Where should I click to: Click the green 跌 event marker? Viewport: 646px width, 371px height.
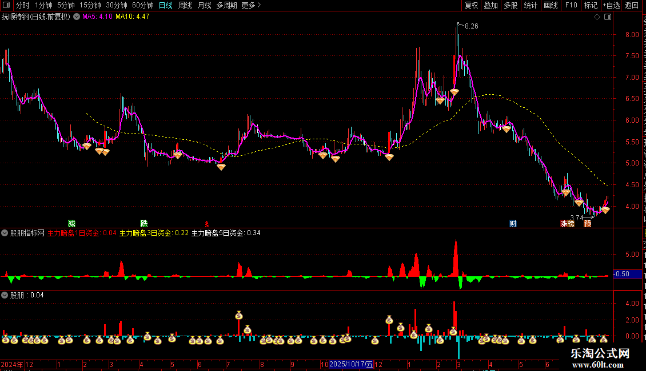(144, 223)
